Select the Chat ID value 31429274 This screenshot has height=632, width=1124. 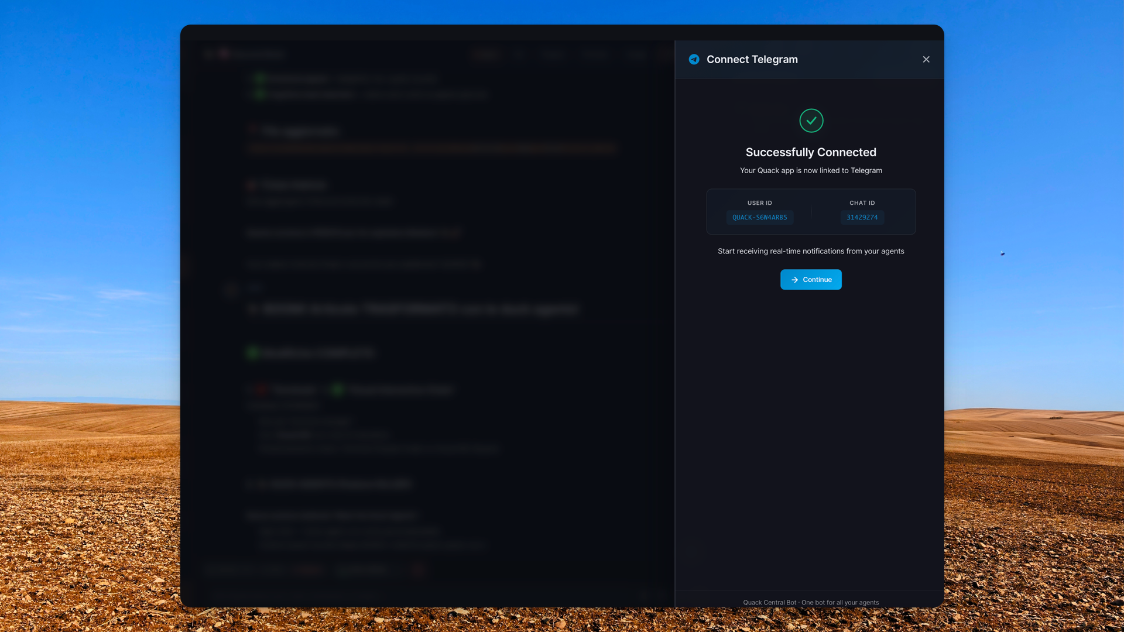pyautogui.click(x=862, y=218)
